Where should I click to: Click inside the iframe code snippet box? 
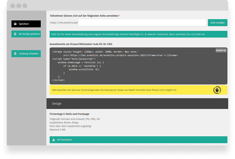[x=131, y=68]
